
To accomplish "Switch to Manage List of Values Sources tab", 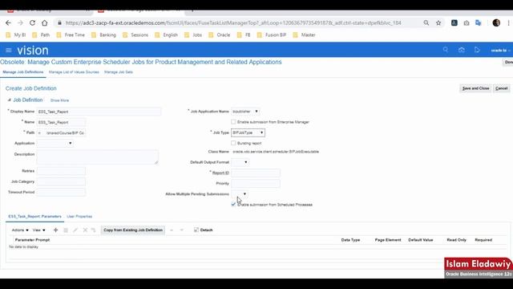I will [74, 72].
